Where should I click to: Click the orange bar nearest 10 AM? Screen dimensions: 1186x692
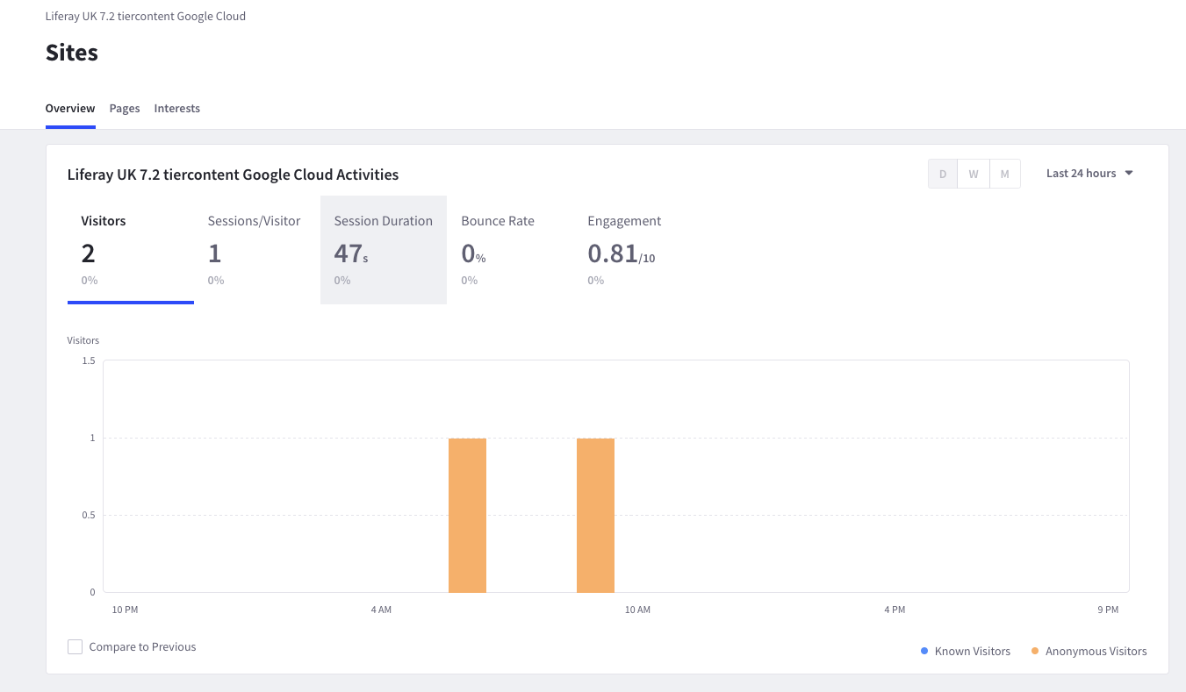click(595, 515)
